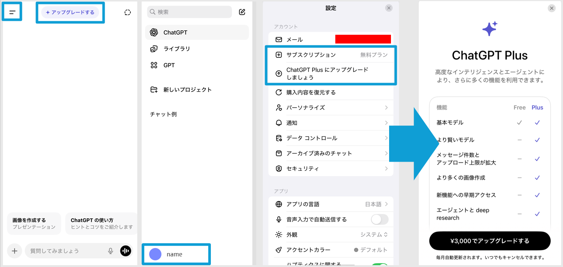Image resolution: width=563 pixels, height=267 pixels.
Task: Close the 設定 settings panel
Action: (389, 8)
